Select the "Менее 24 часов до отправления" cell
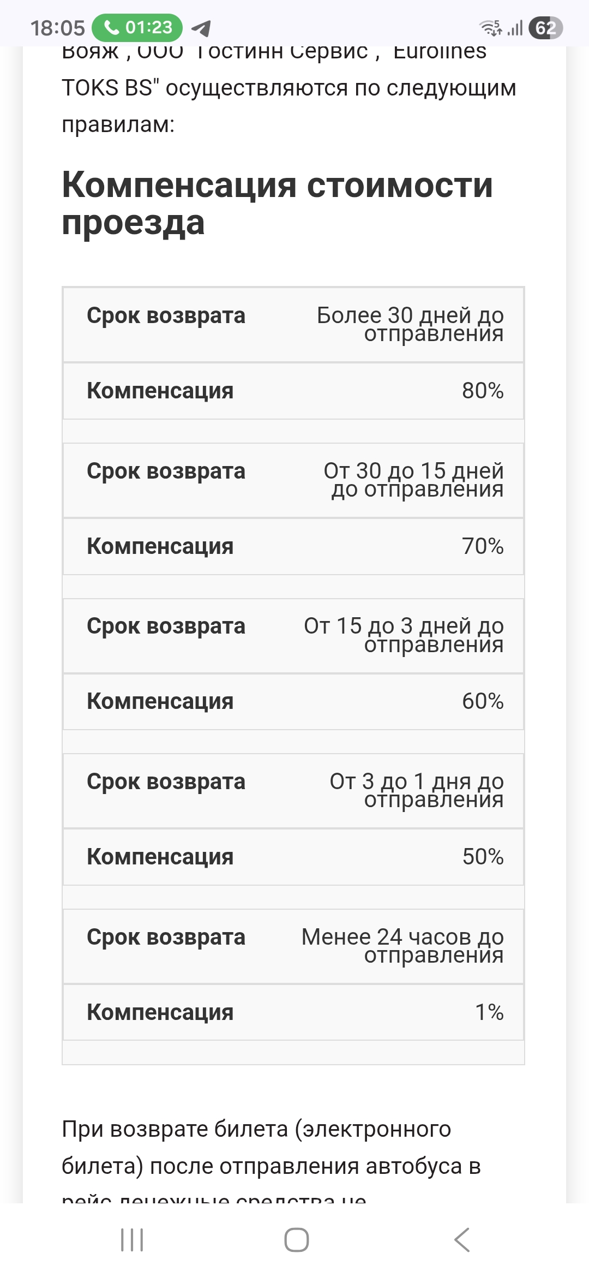Image resolution: width=589 pixels, height=1277 pixels. pos(402,946)
